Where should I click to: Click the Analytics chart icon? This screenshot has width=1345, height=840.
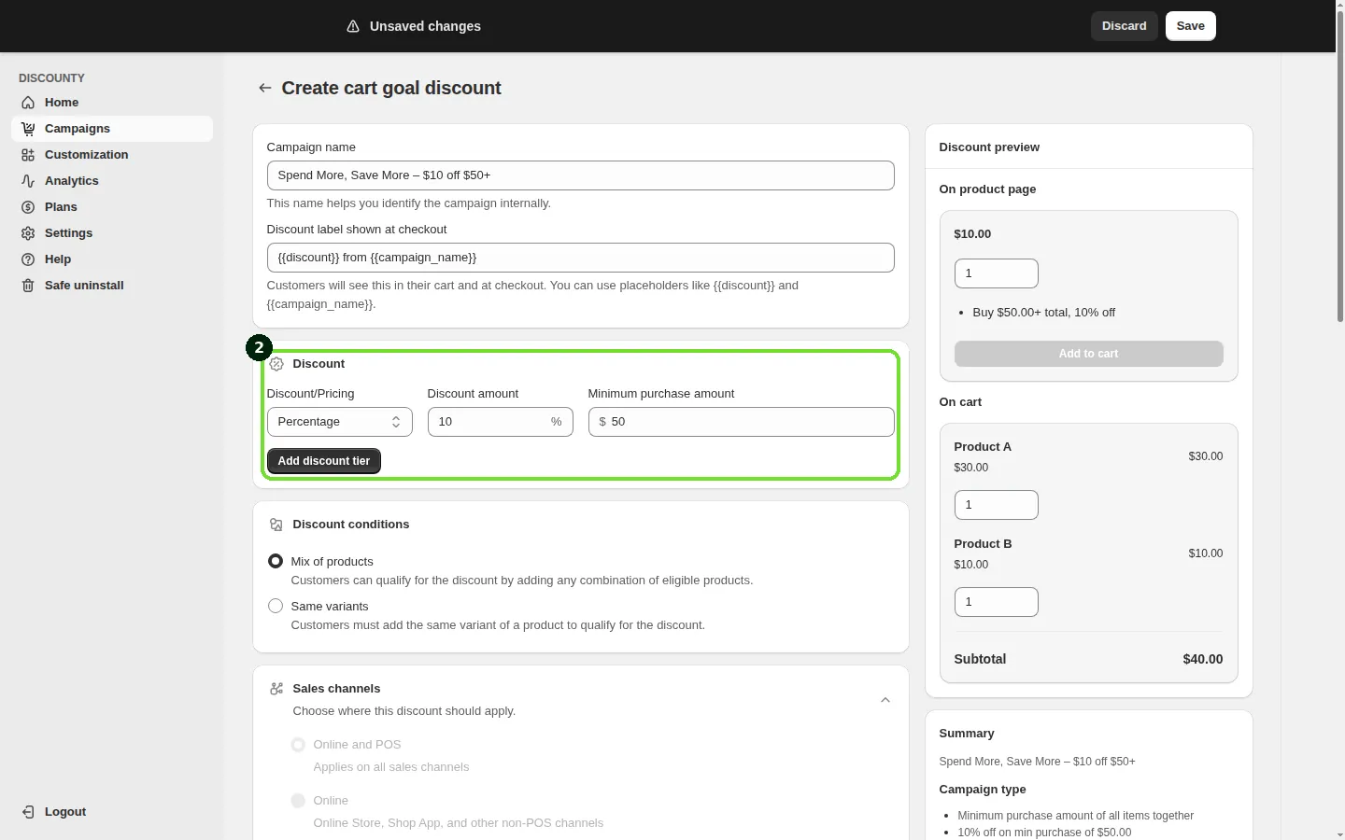coord(28,181)
